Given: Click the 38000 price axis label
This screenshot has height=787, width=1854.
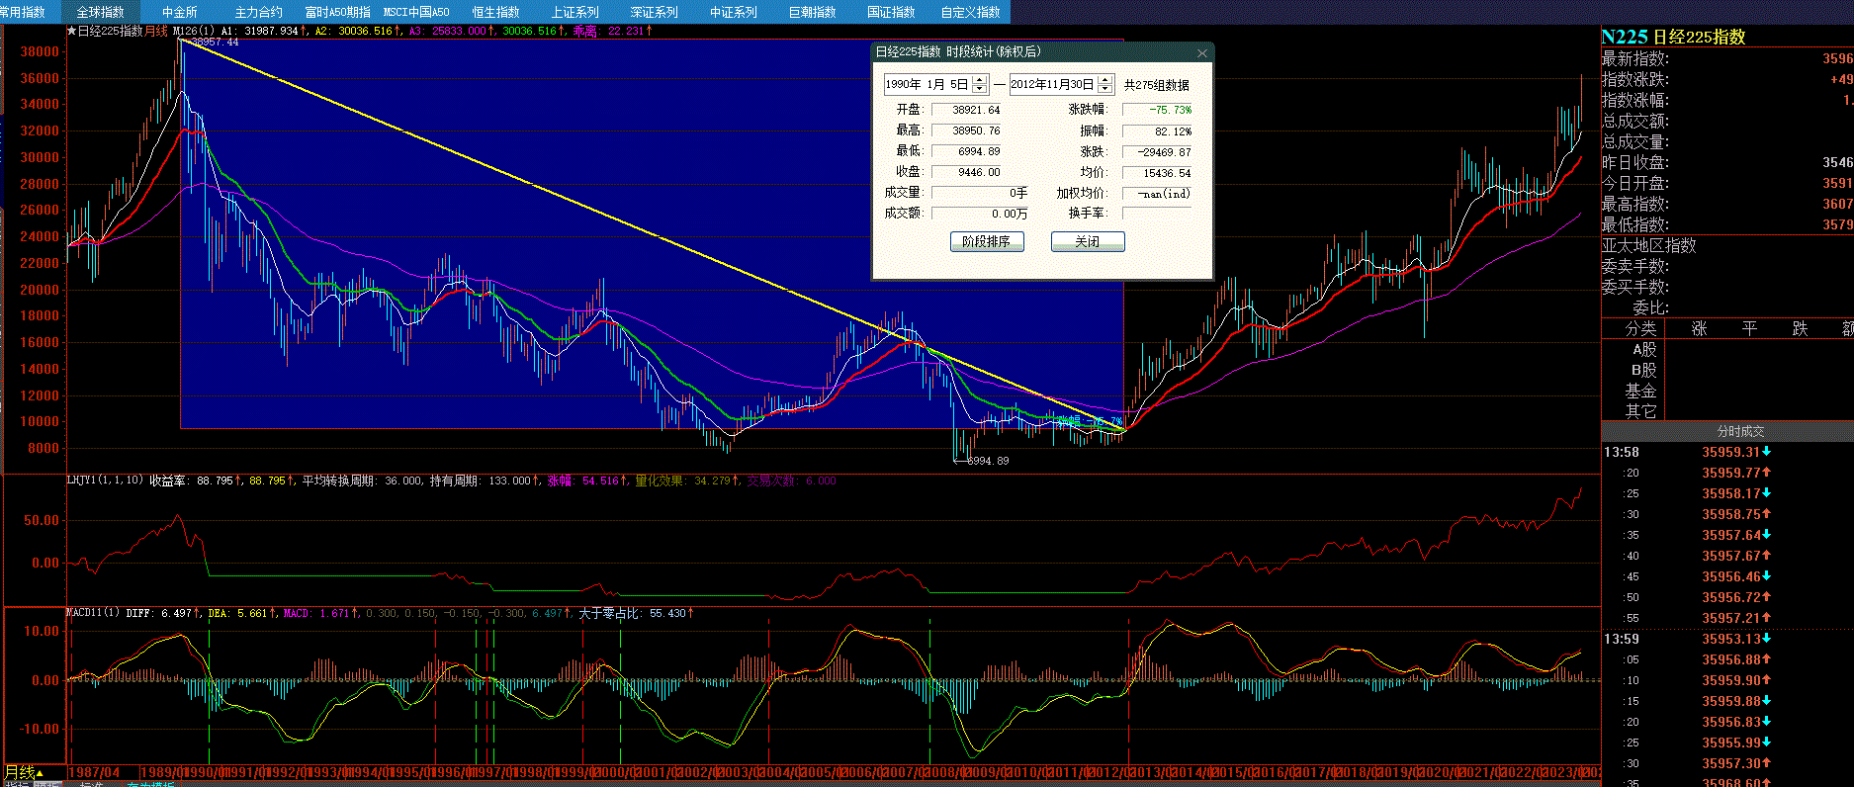Looking at the screenshot, I should (x=40, y=51).
